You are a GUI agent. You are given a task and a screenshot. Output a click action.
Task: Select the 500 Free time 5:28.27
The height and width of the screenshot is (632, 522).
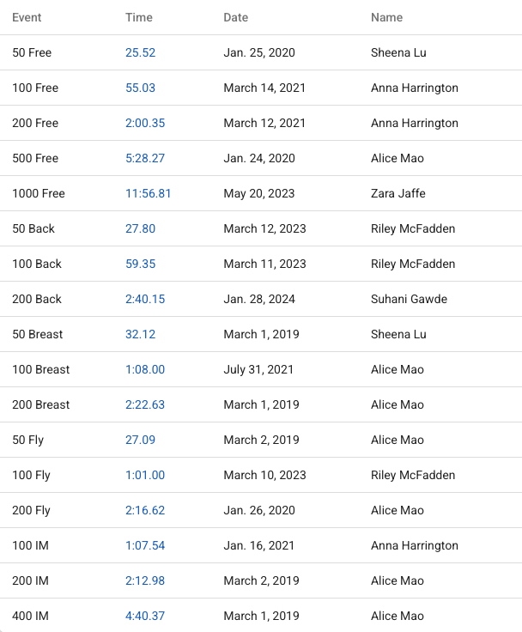[x=145, y=158]
